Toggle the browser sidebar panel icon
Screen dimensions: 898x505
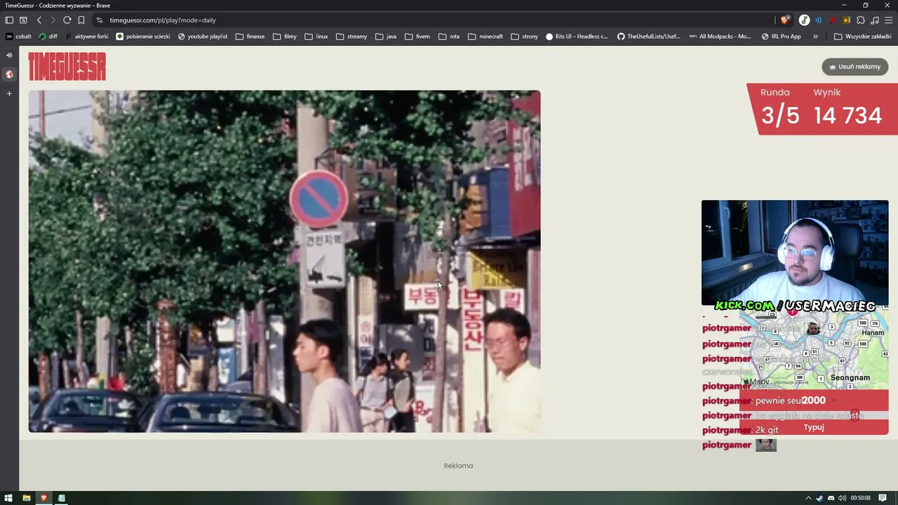tap(9, 20)
